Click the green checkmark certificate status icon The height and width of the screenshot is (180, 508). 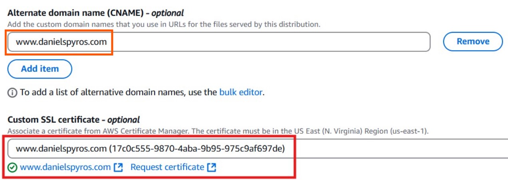click(x=12, y=168)
